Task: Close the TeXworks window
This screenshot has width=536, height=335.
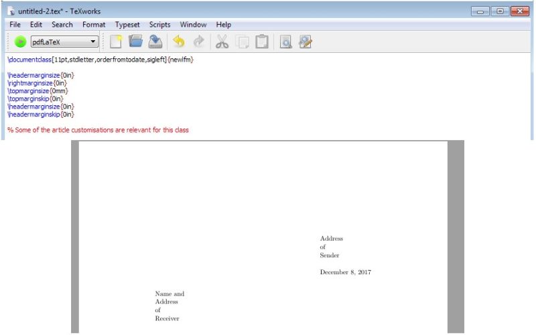Action: tap(520, 11)
